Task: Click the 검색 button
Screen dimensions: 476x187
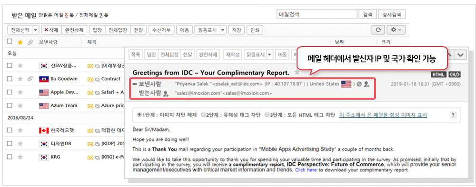Action: click(x=367, y=14)
